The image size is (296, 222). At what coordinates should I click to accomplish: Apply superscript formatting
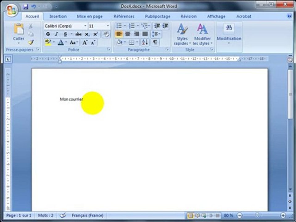(x=96, y=34)
